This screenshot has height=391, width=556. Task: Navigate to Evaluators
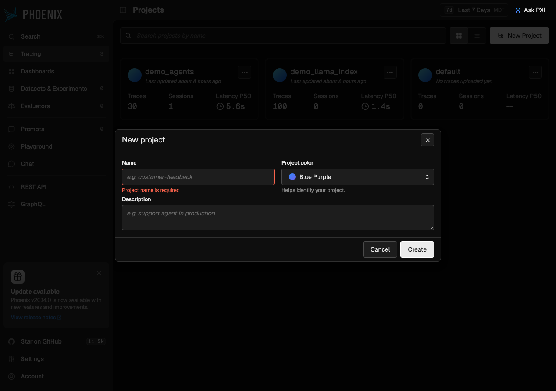(56, 106)
